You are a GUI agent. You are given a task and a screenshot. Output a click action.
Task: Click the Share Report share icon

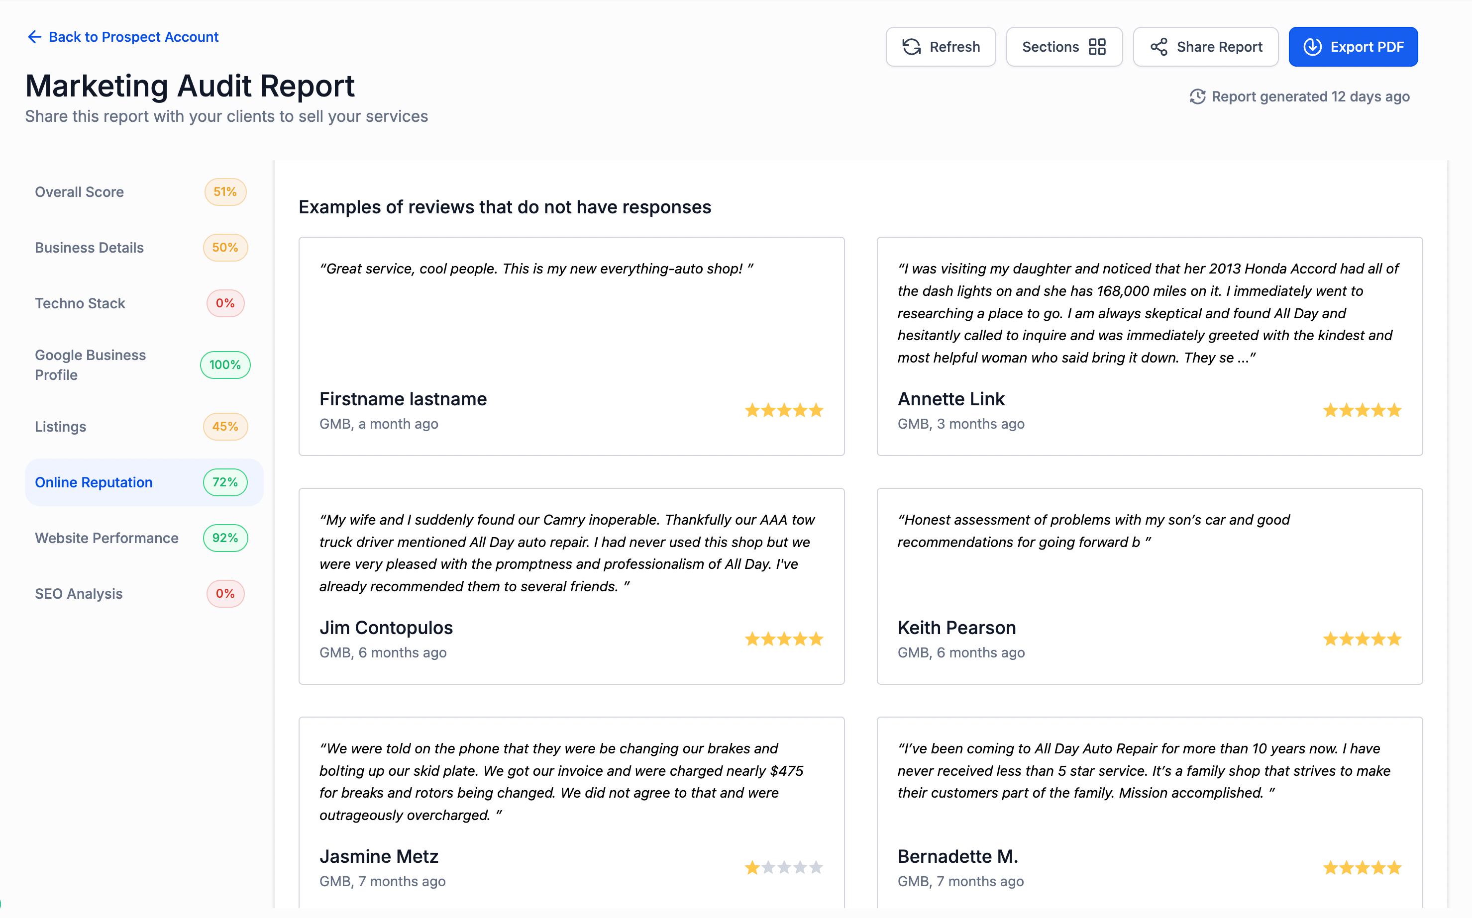click(x=1158, y=47)
